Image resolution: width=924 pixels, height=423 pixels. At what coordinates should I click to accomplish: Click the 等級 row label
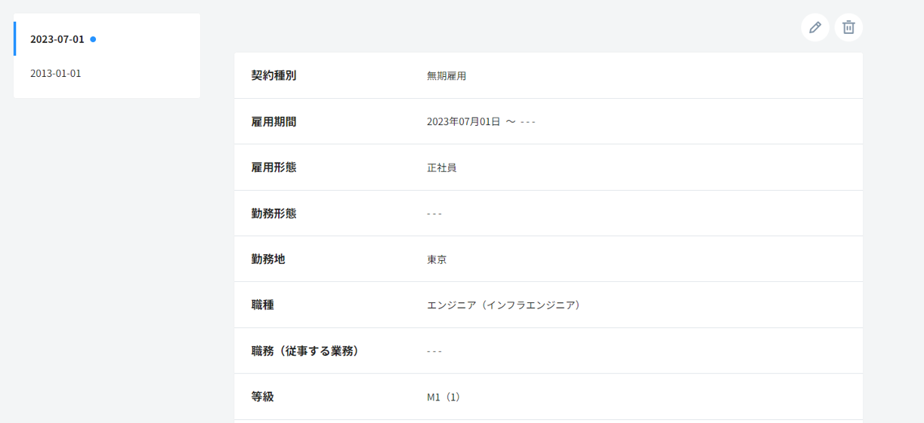pyautogui.click(x=262, y=397)
